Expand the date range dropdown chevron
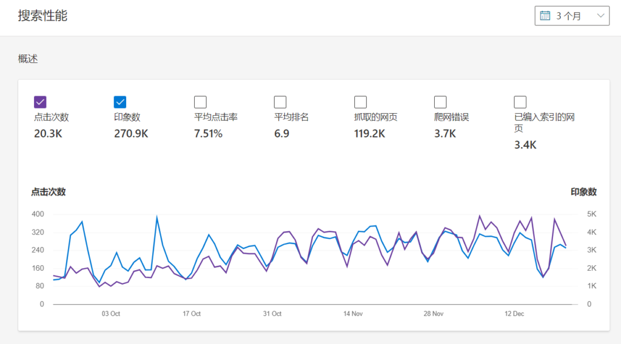Screen dimensions: 621x344 click(x=601, y=16)
